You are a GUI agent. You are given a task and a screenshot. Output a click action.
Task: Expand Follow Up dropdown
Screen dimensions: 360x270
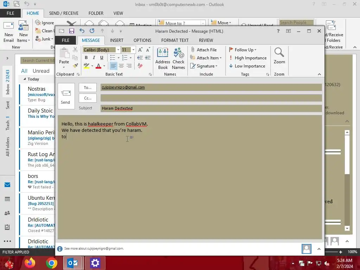(x=255, y=50)
